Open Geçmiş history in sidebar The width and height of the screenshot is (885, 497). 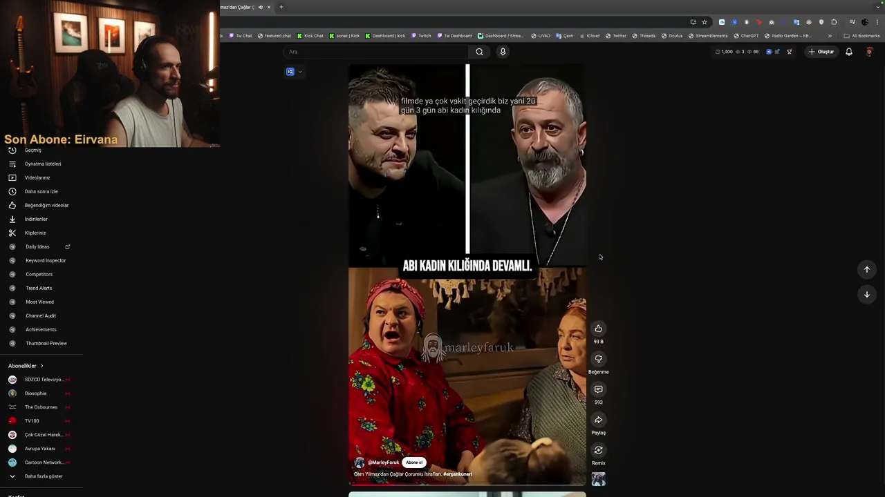(33, 150)
